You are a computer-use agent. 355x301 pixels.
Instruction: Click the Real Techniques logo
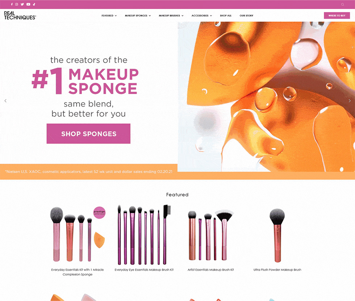pyautogui.click(x=20, y=16)
